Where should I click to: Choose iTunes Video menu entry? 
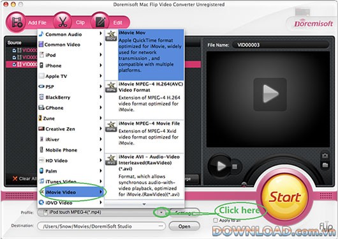coord(71,181)
